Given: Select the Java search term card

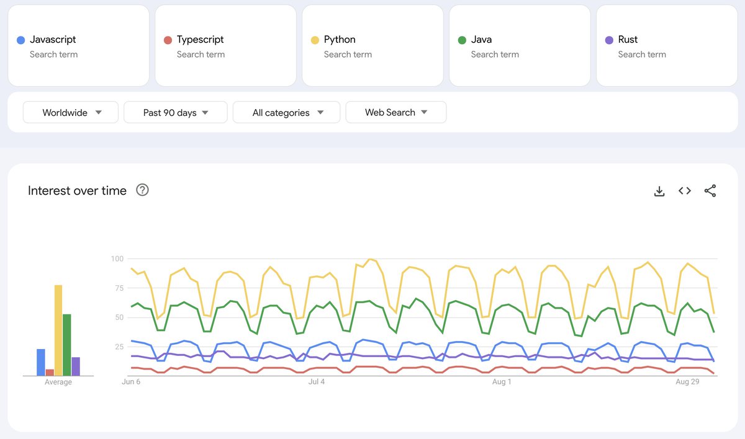Looking at the screenshot, I should click(x=520, y=45).
